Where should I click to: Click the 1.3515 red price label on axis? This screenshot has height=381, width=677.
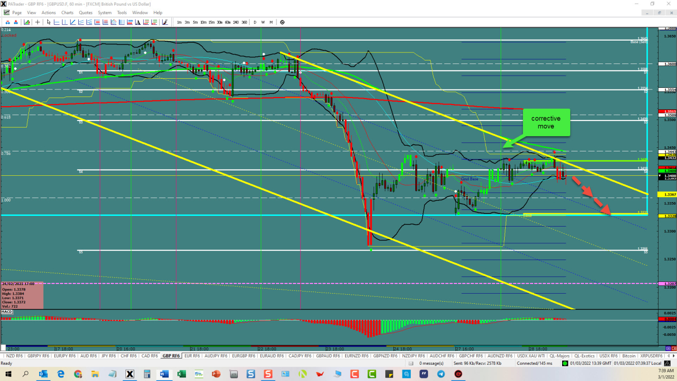point(667,111)
